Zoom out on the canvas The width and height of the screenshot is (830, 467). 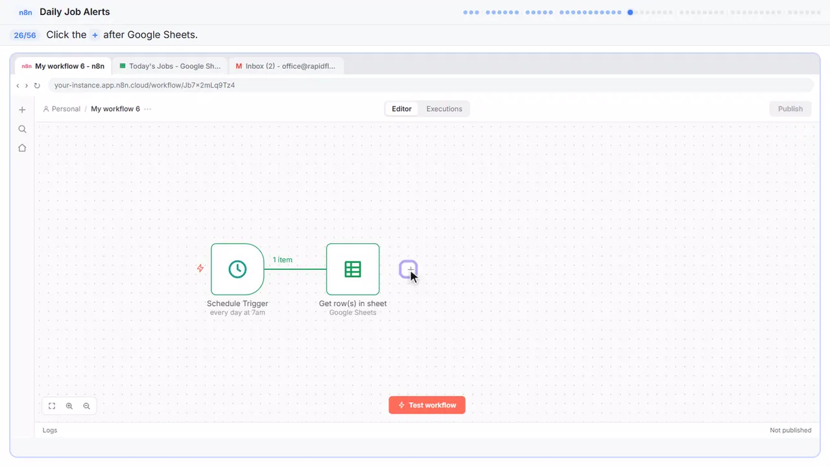point(87,406)
